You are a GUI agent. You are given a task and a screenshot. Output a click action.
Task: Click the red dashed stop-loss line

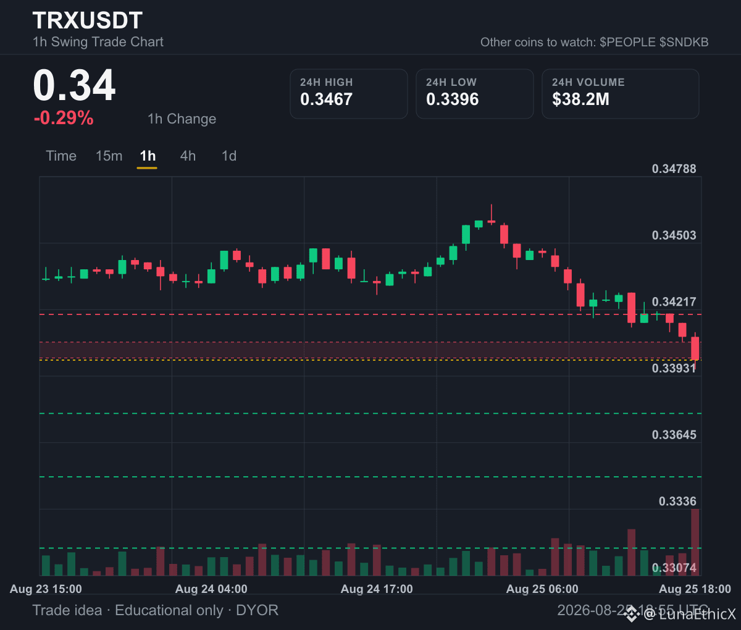(x=371, y=314)
